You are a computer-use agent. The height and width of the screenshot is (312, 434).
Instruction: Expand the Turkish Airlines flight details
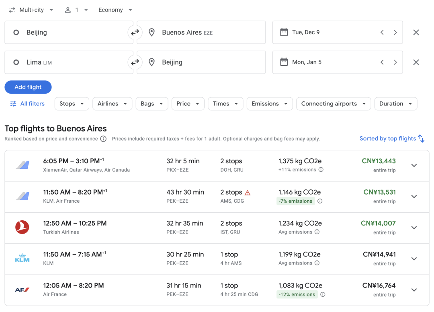coord(414,228)
